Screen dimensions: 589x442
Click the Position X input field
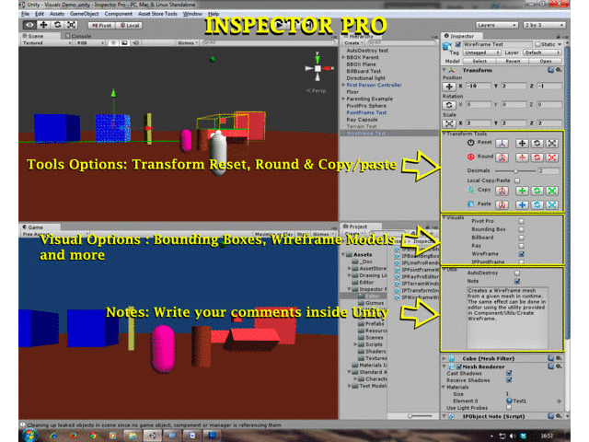(479, 86)
